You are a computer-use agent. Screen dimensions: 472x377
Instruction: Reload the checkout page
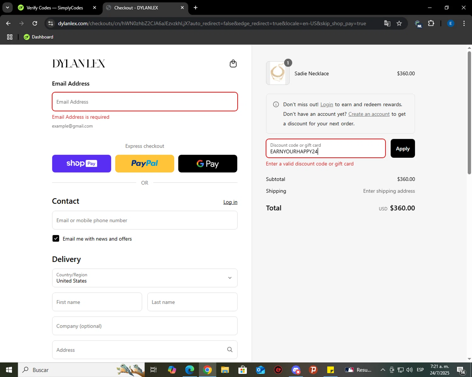tap(35, 23)
